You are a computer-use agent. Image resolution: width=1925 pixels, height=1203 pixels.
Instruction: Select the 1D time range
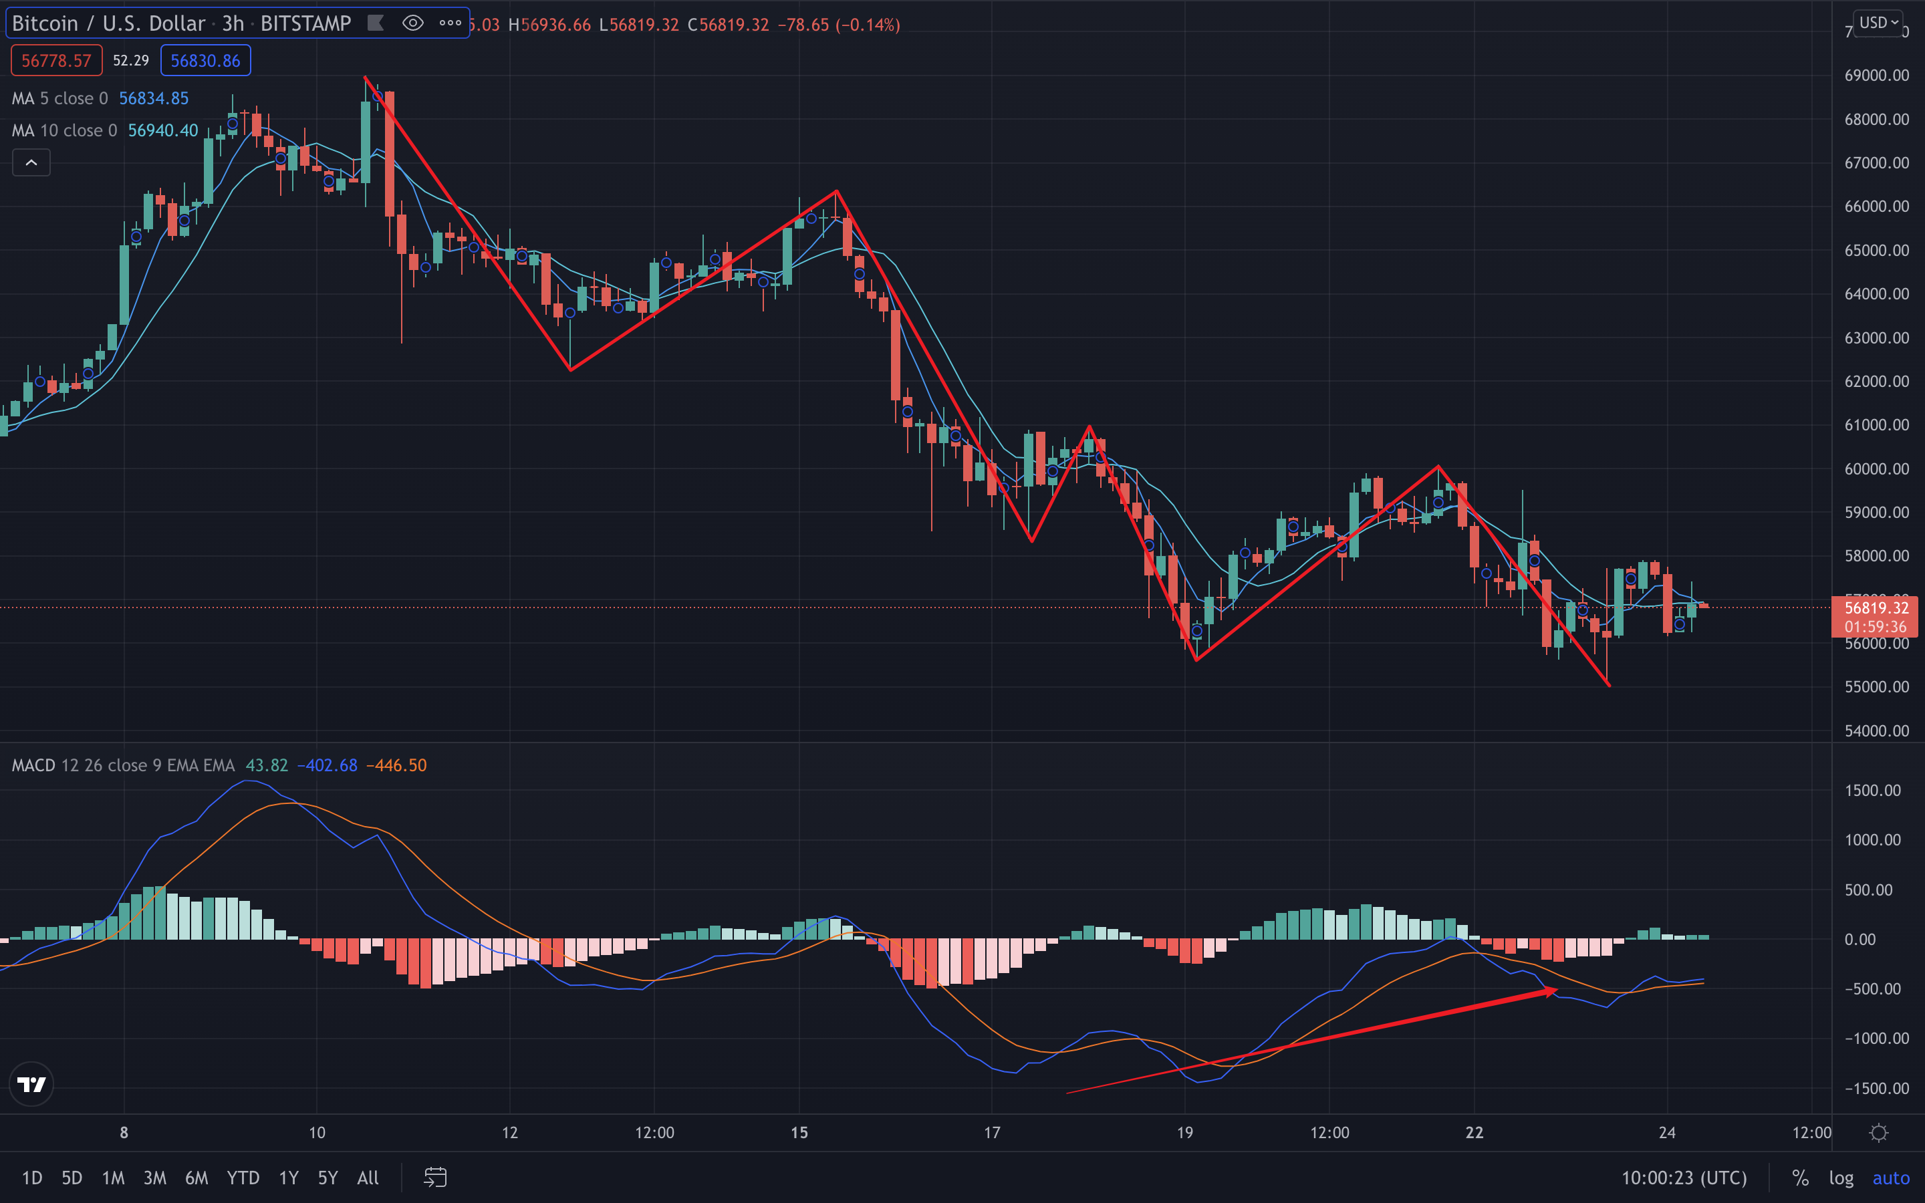[32, 1178]
